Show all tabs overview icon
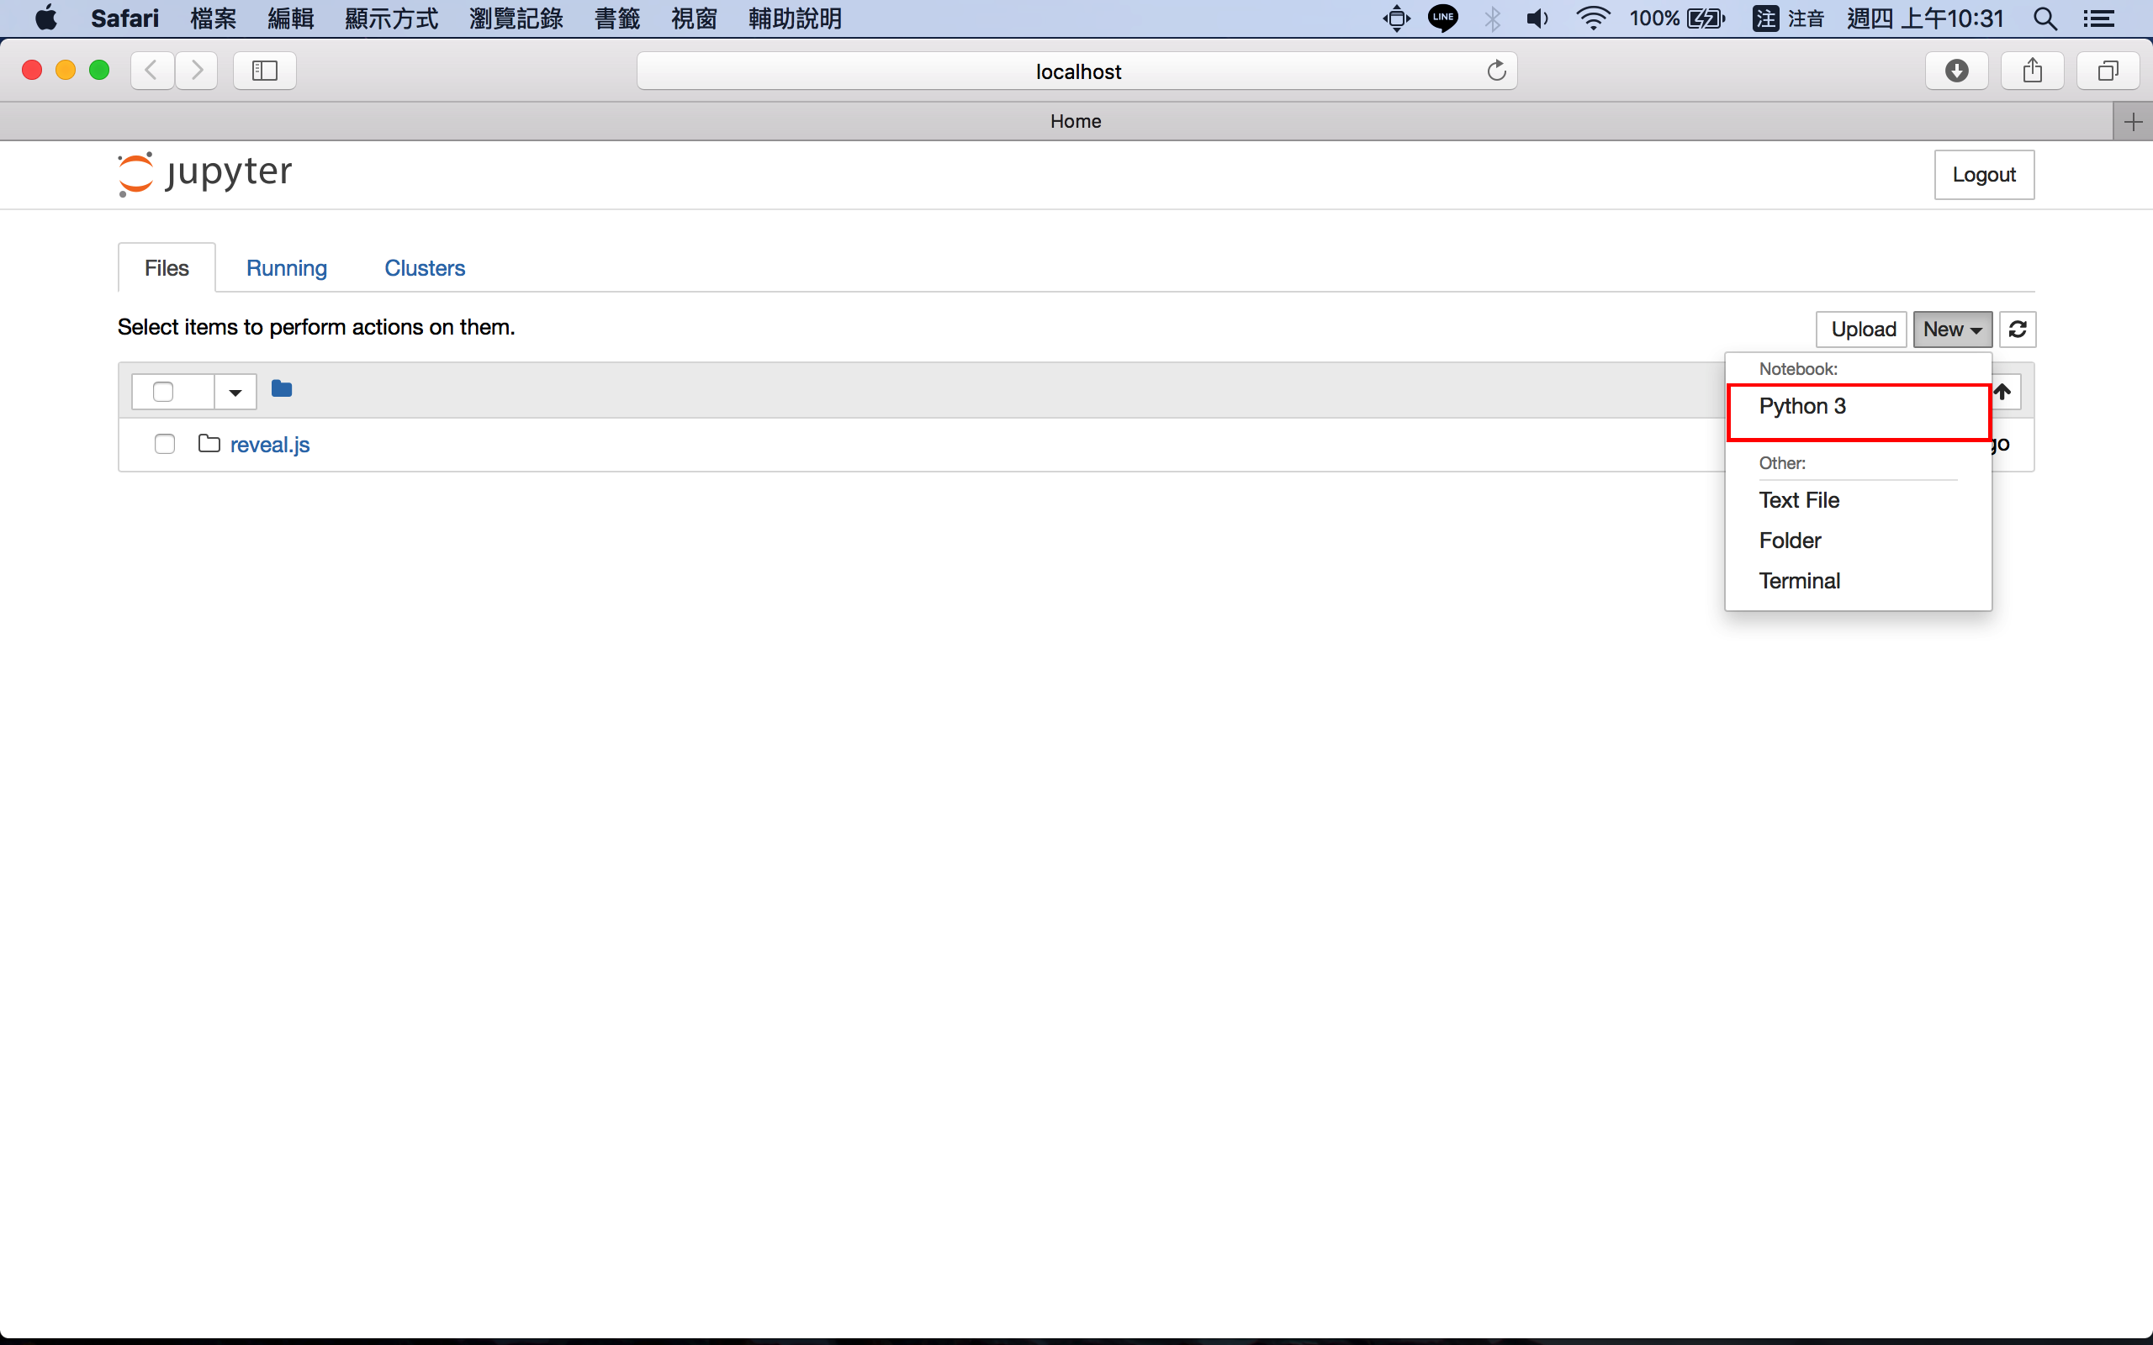Viewport: 2153px width, 1345px height. [x=2108, y=71]
